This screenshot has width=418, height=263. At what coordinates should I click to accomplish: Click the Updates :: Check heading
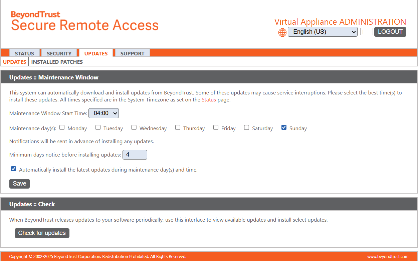coord(32,204)
